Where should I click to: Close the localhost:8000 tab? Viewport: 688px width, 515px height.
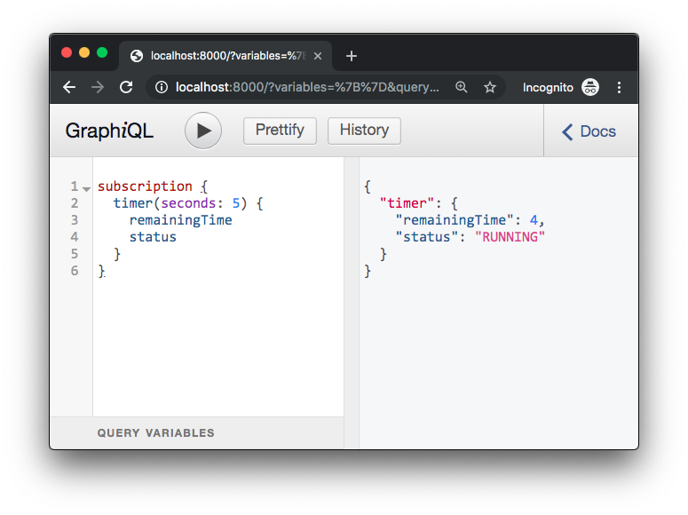(x=318, y=56)
